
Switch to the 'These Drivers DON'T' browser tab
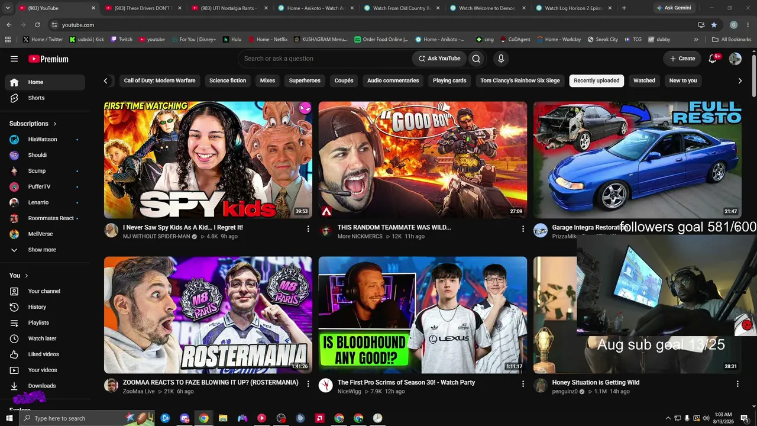[x=142, y=8]
